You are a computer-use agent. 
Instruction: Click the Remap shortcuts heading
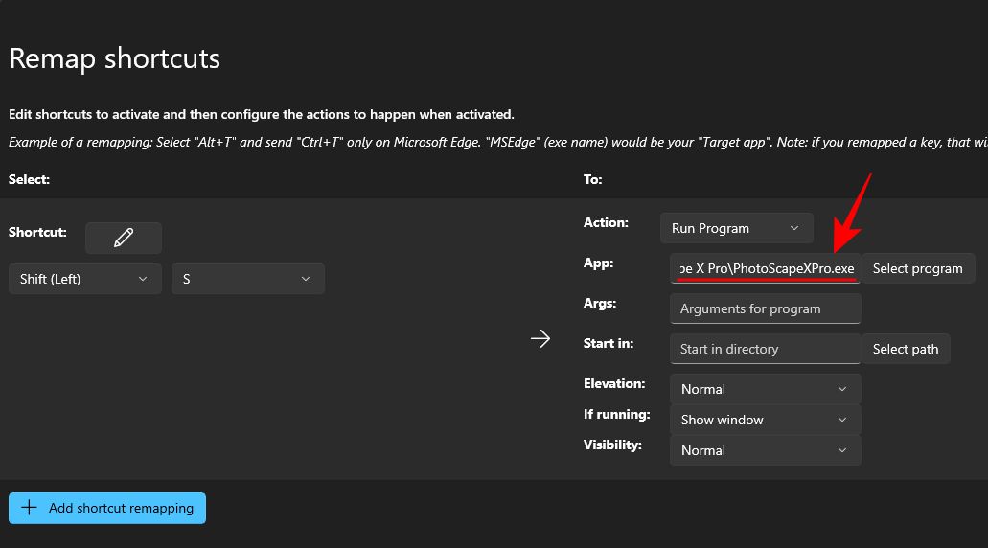click(x=115, y=58)
